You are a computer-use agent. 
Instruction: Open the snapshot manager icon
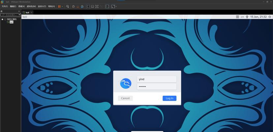[x=82, y=7]
